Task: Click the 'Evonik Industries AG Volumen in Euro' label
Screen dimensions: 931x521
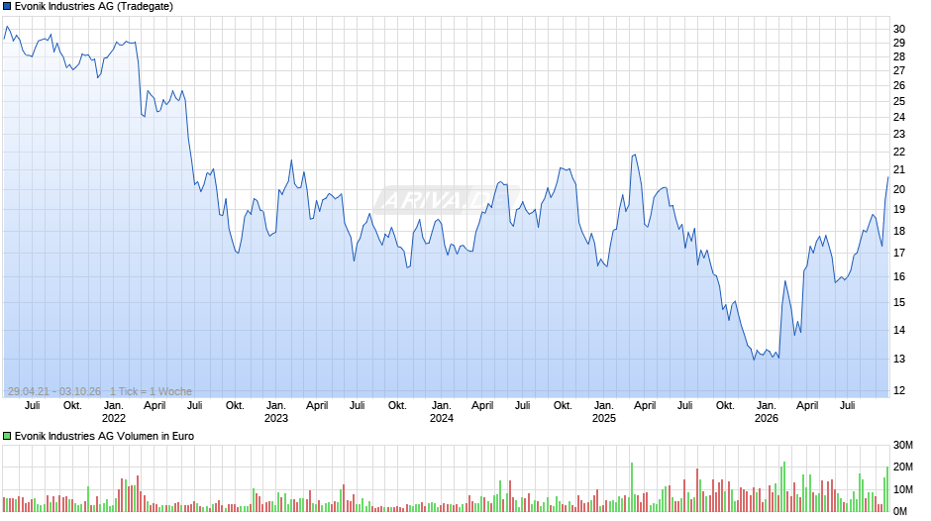Action: pyautogui.click(x=105, y=436)
